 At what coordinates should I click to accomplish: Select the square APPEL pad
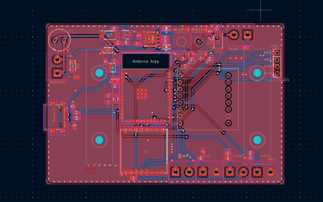pos(247,35)
